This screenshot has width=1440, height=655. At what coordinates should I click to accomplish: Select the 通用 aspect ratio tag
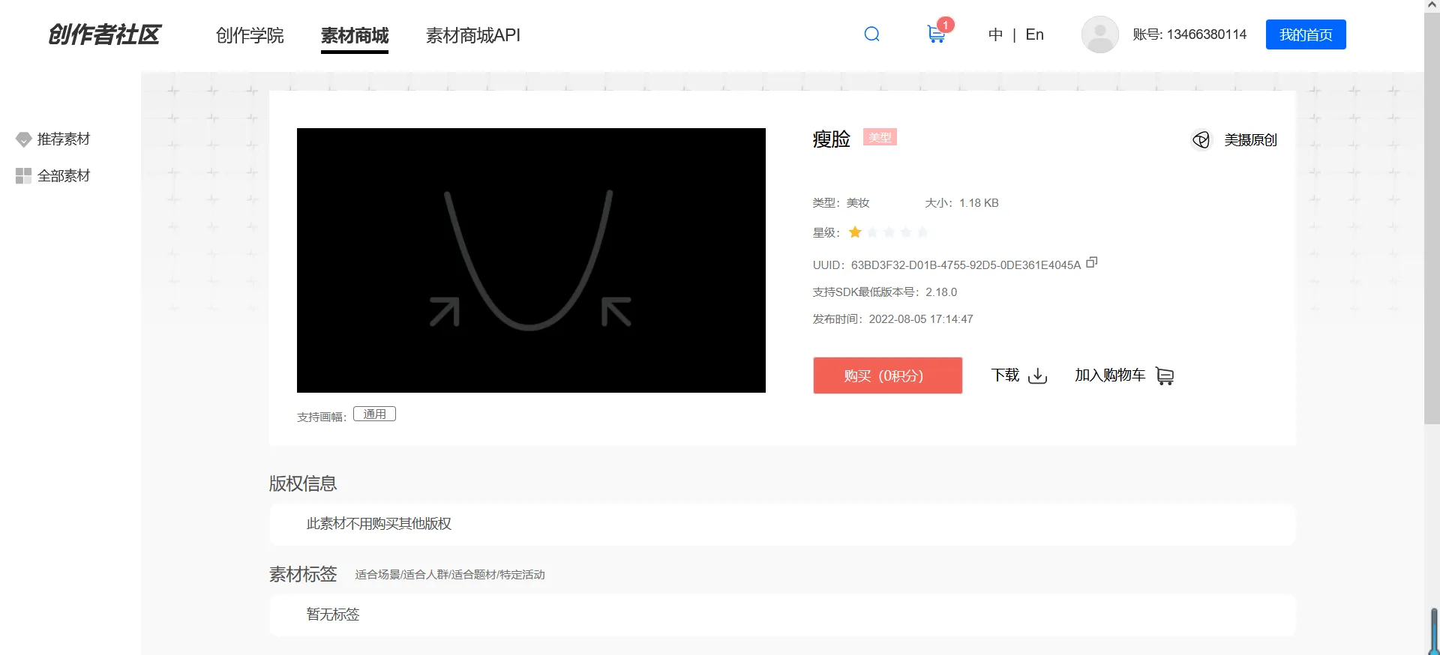[x=374, y=414]
